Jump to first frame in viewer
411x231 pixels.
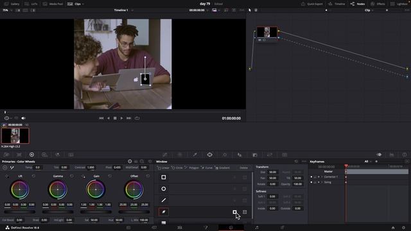click(x=101, y=118)
